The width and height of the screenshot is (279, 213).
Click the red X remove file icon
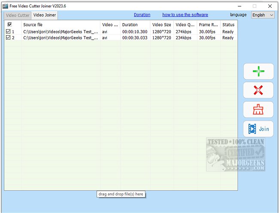pyautogui.click(x=258, y=90)
